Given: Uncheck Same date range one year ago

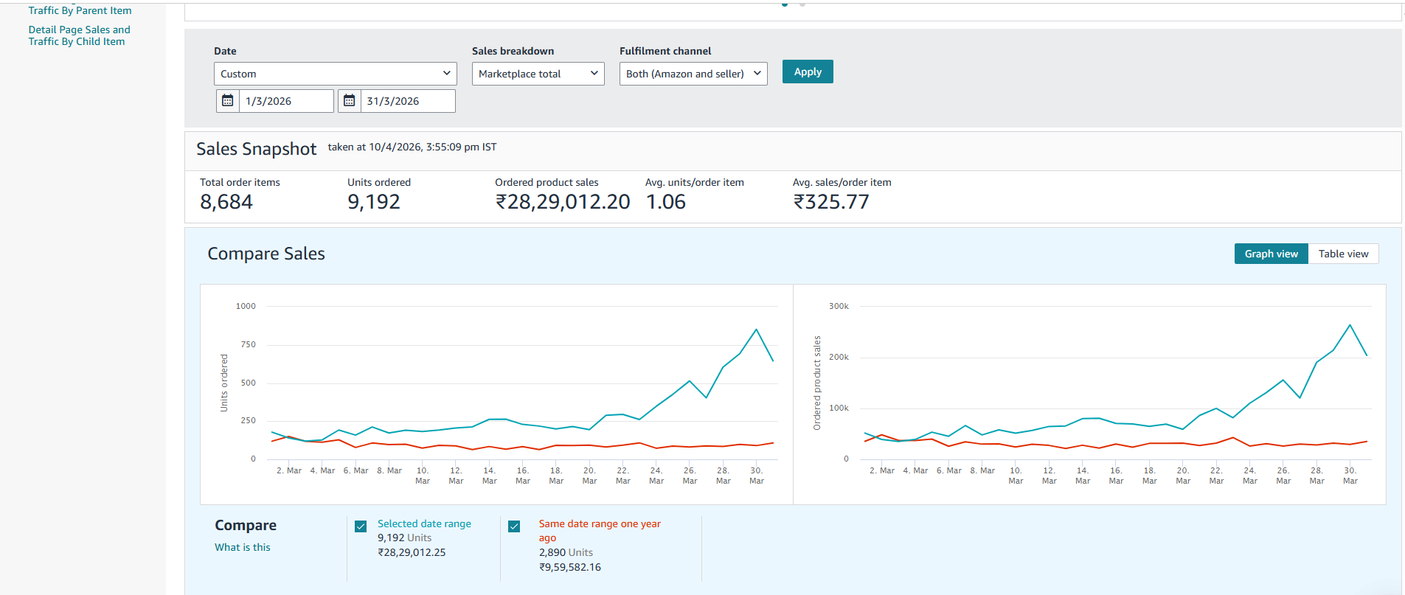Looking at the screenshot, I should [514, 526].
